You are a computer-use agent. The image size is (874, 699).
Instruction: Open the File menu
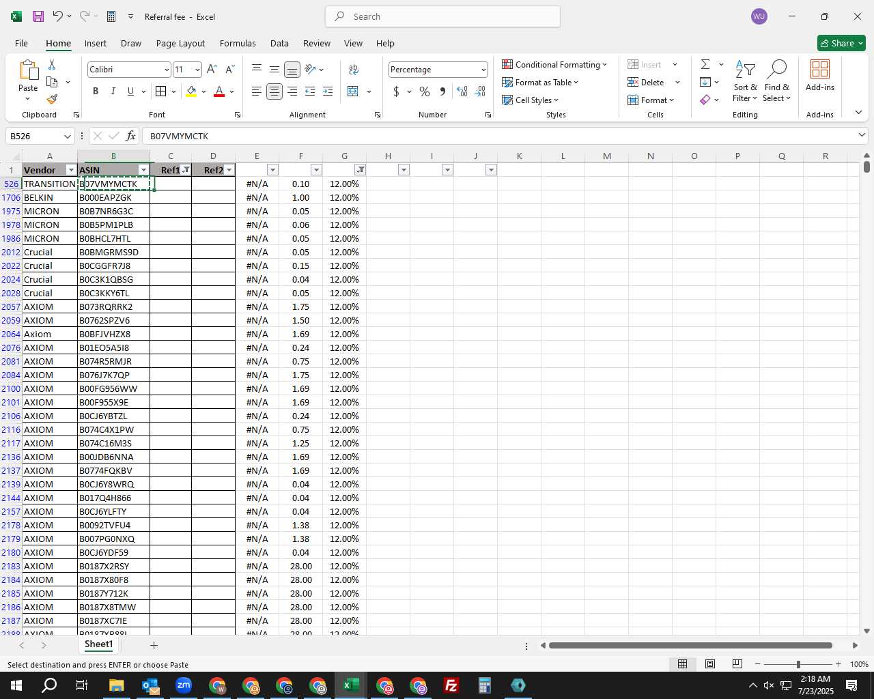point(21,43)
